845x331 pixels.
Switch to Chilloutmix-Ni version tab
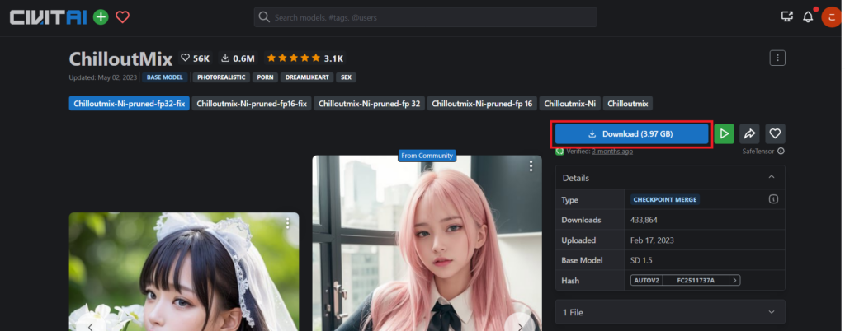click(x=569, y=104)
